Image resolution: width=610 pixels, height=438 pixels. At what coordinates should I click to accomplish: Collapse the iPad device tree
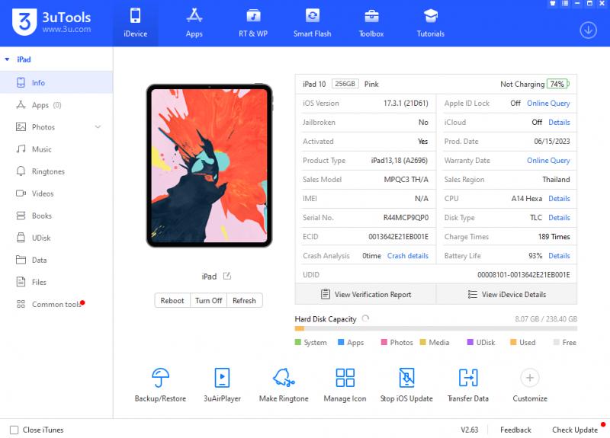pyautogui.click(x=8, y=59)
